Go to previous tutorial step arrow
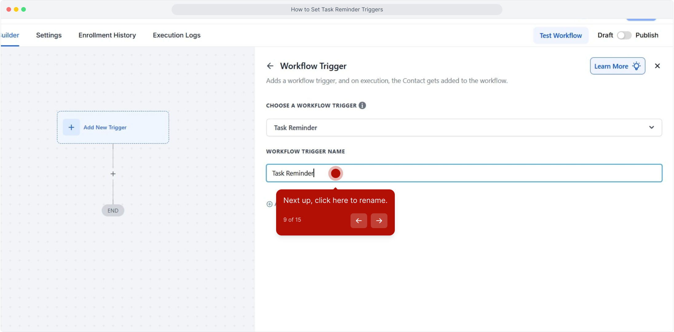 (x=359, y=221)
